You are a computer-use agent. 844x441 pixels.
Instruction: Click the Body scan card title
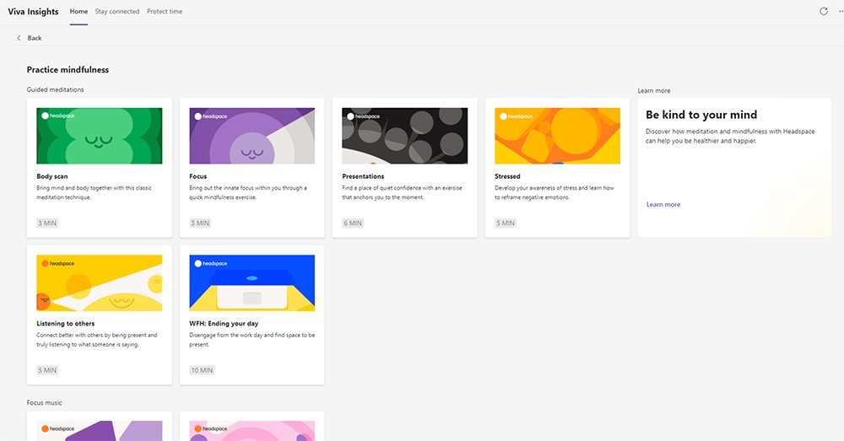pos(52,176)
